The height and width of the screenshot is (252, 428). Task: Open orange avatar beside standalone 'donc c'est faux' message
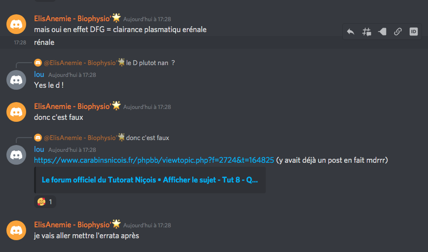pos(16,112)
